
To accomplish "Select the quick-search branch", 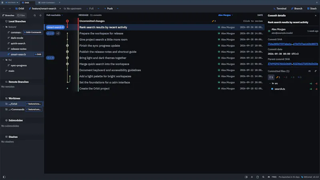I will pos(18,43).
